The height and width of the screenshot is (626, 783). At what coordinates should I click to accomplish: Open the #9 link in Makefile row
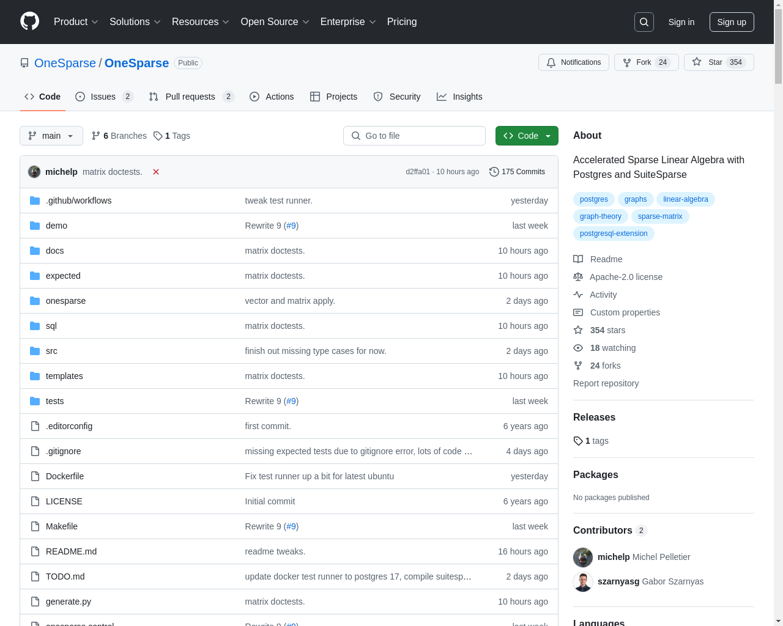[x=291, y=526]
